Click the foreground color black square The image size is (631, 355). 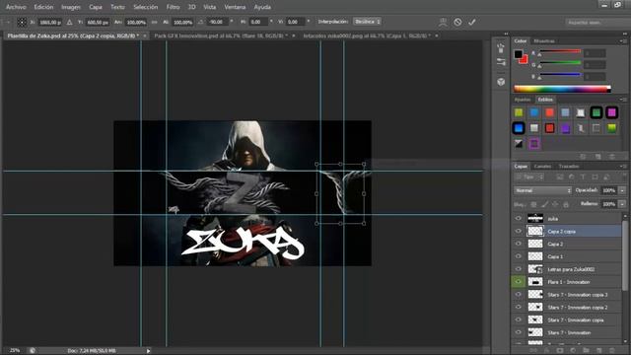518,54
